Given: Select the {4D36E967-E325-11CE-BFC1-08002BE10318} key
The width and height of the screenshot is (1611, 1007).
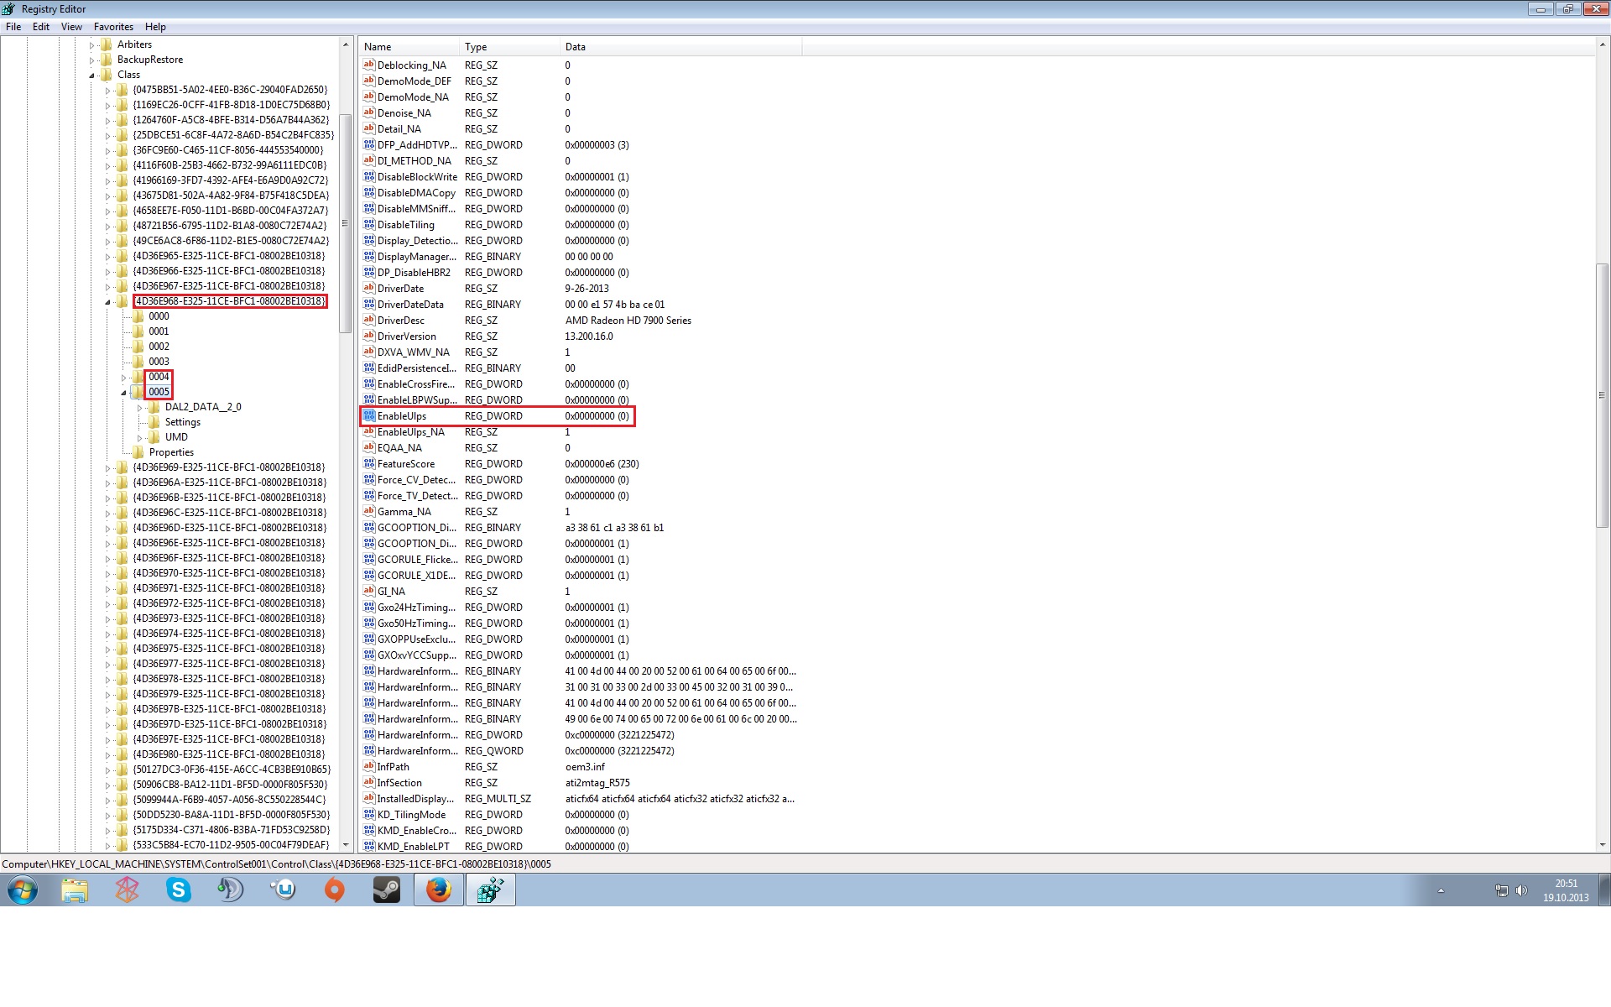Looking at the screenshot, I should pyautogui.click(x=229, y=286).
